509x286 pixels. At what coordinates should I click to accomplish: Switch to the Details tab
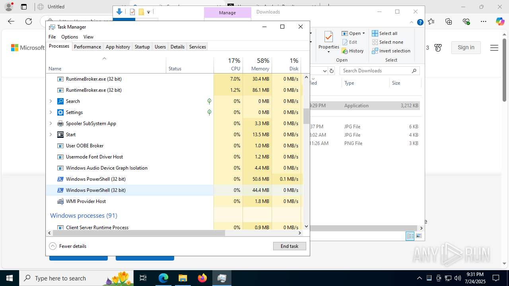pyautogui.click(x=177, y=46)
